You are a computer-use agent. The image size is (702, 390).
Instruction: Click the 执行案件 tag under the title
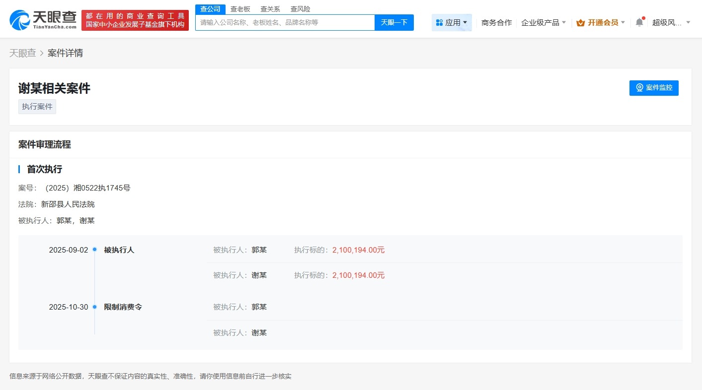point(37,106)
